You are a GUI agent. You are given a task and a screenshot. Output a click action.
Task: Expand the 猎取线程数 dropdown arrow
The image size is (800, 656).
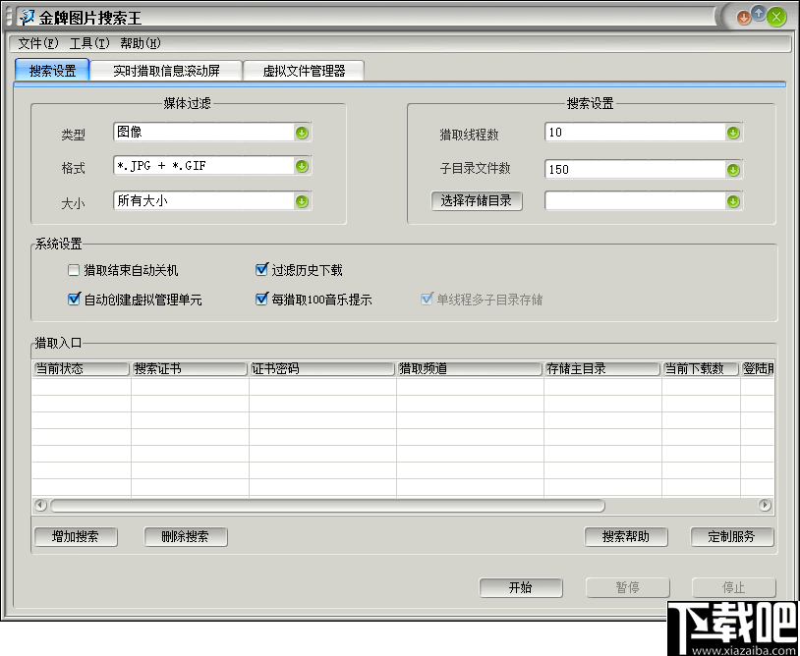(x=734, y=133)
